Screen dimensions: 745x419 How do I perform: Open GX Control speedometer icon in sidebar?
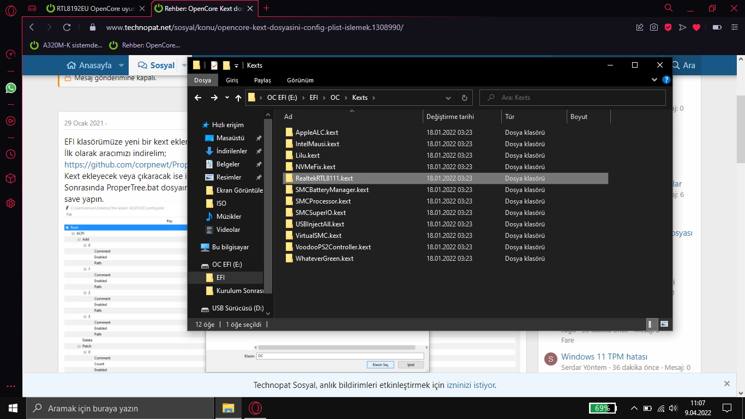point(10,55)
